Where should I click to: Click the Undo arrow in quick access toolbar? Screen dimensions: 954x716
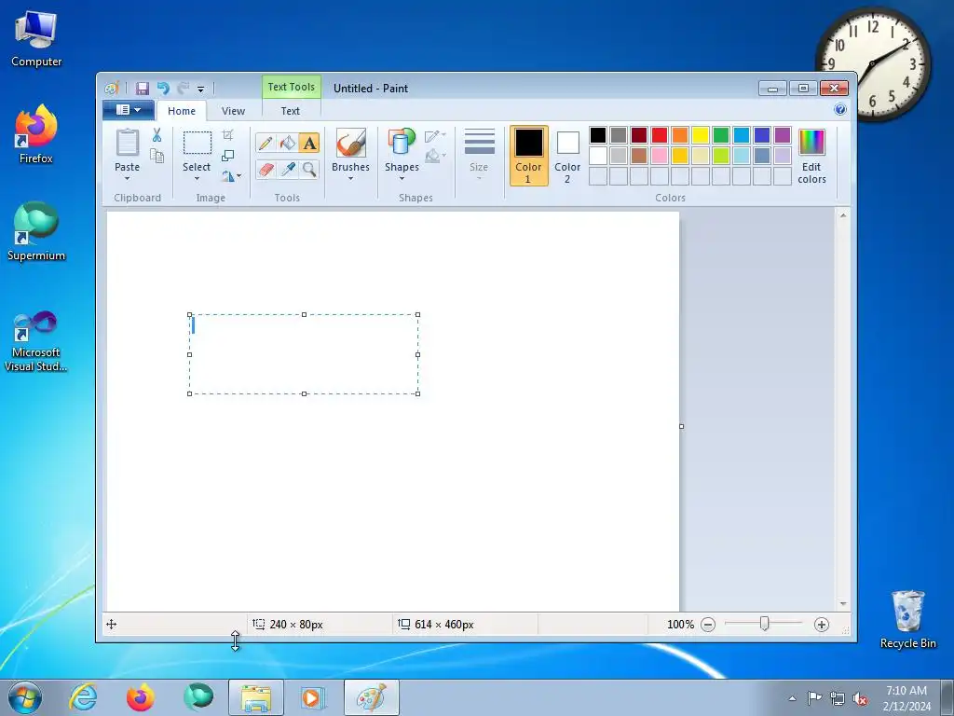pos(163,89)
